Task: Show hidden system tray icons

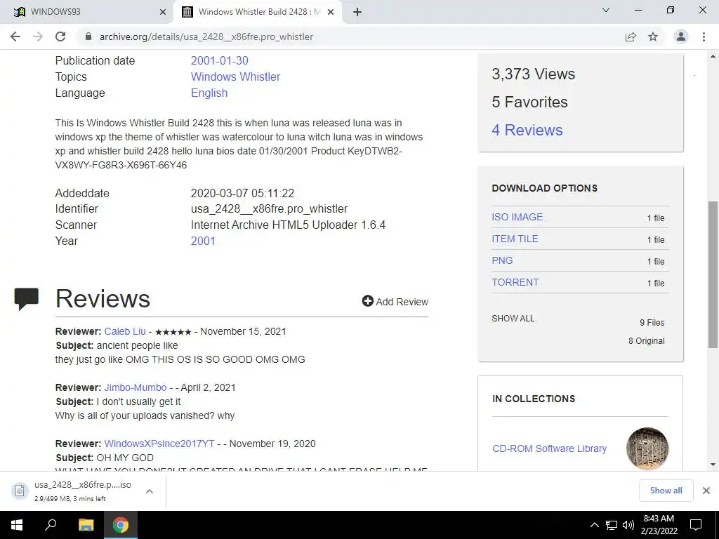Action: (x=594, y=525)
